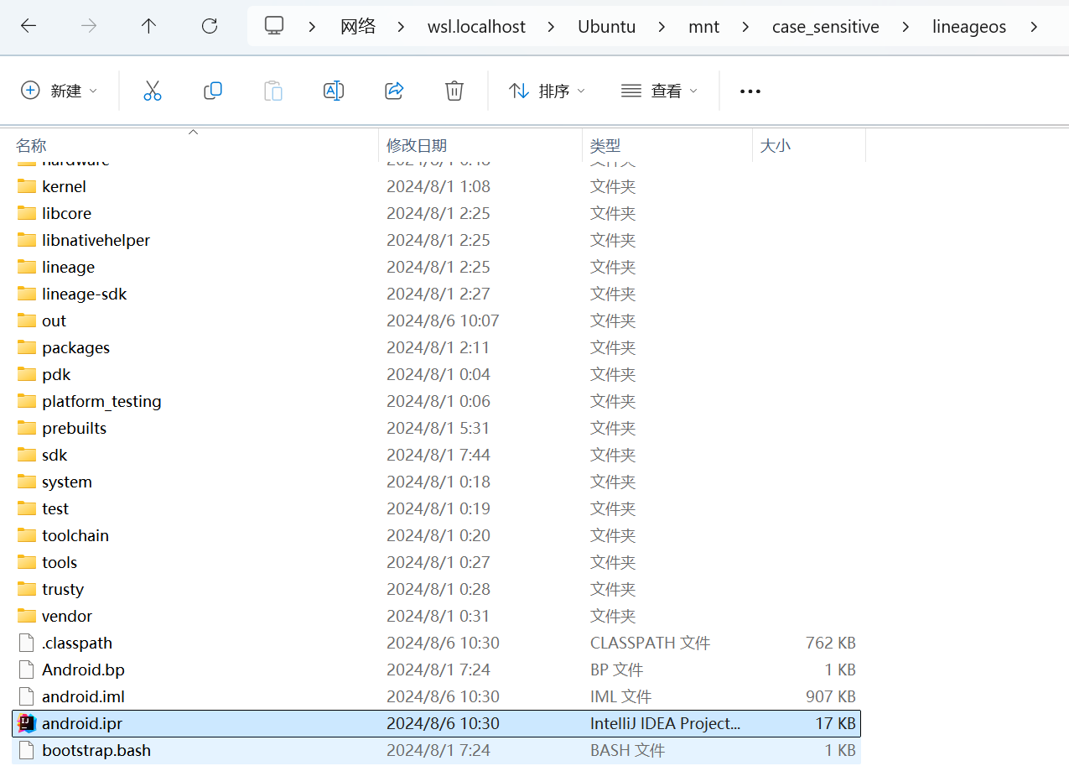Click the Paste clipboard icon
The image size is (1069, 766).
(273, 91)
